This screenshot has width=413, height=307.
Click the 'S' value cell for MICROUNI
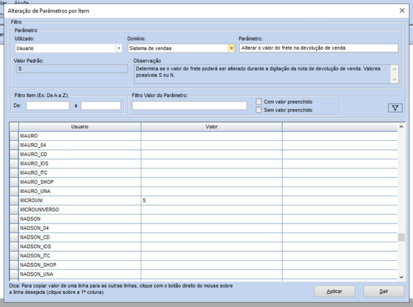point(212,200)
